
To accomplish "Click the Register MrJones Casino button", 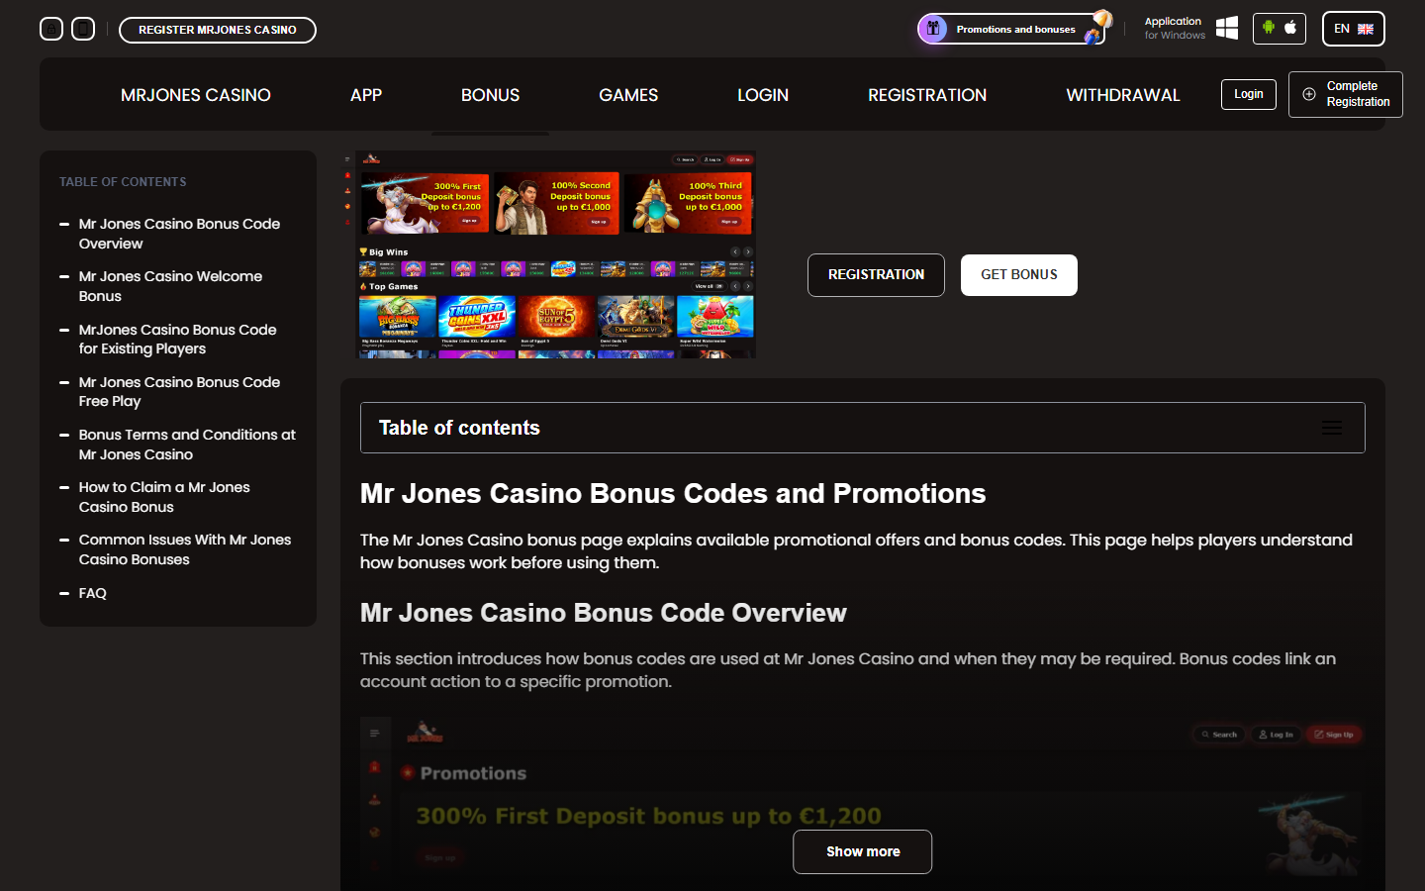I will click(x=218, y=30).
